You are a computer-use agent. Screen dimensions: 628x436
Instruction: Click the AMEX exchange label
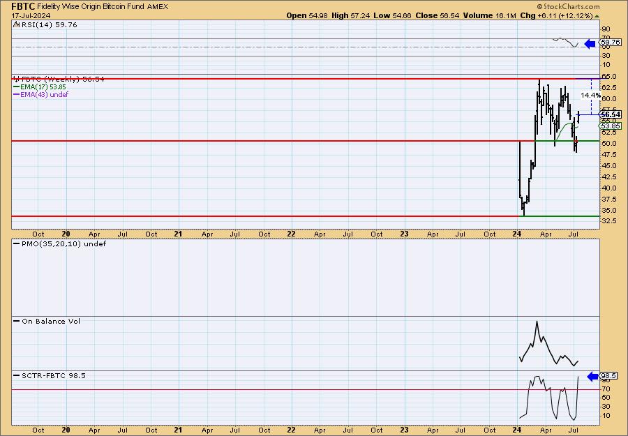pyautogui.click(x=158, y=7)
